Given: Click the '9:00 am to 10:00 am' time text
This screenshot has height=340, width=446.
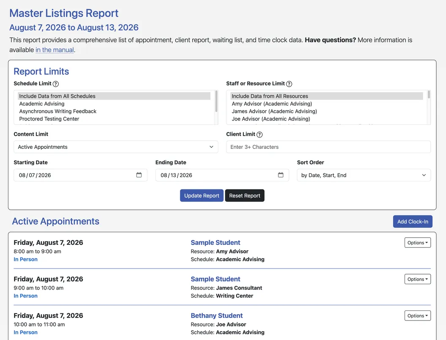Looking at the screenshot, I should pyautogui.click(x=38, y=288).
